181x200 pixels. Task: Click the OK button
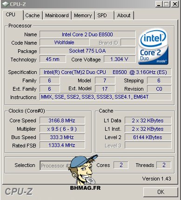(161, 192)
